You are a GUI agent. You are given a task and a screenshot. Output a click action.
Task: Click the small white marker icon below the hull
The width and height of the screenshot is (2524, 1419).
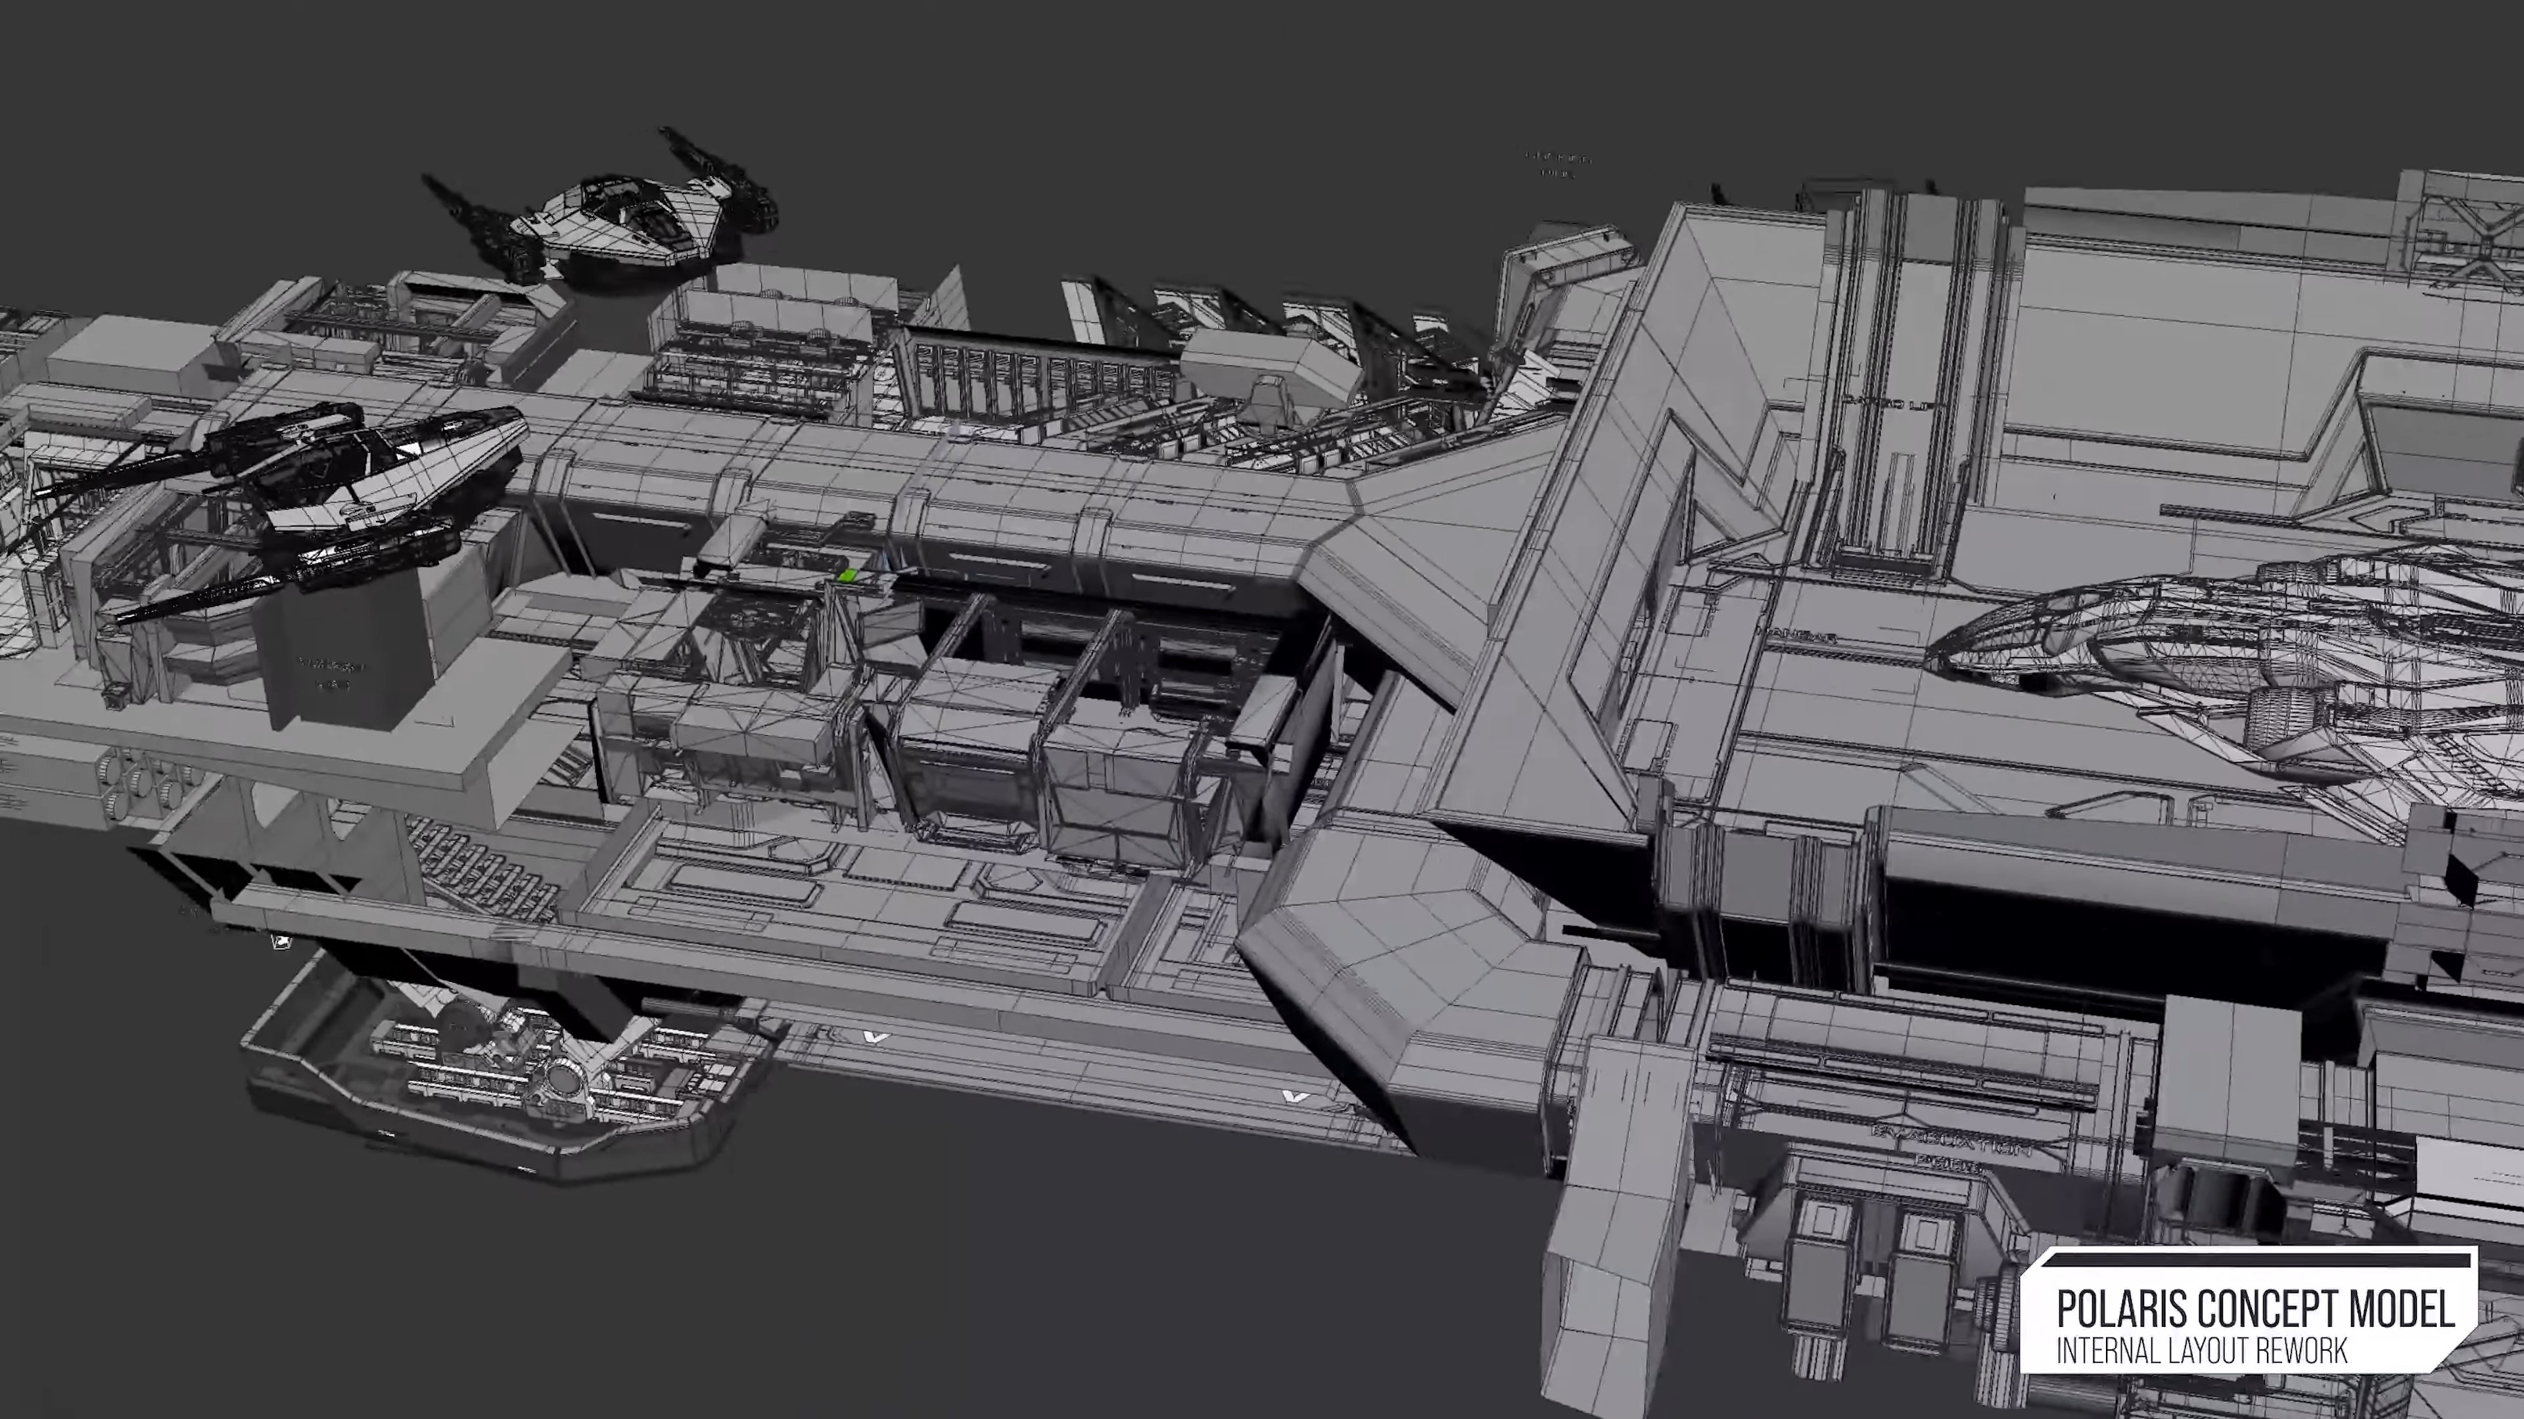click(281, 942)
